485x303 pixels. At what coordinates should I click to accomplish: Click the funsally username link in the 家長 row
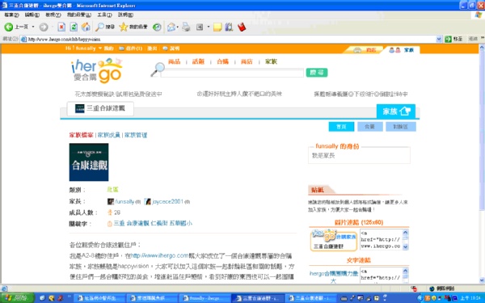[x=124, y=201]
